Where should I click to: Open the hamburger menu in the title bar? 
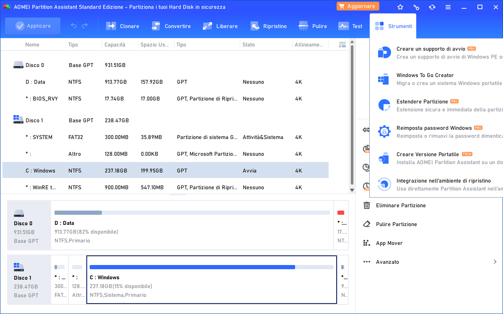click(x=448, y=7)
